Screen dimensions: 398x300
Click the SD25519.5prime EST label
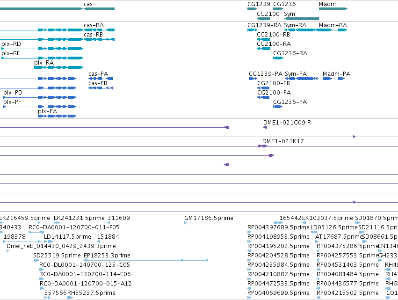pyautogui.click(x=57, y=255)
